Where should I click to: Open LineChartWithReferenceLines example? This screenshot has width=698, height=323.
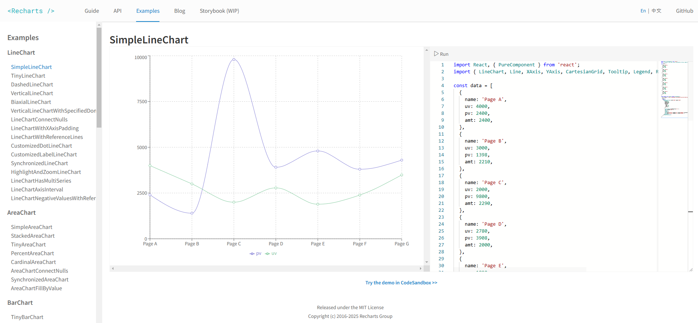click(x=47, y=137)
